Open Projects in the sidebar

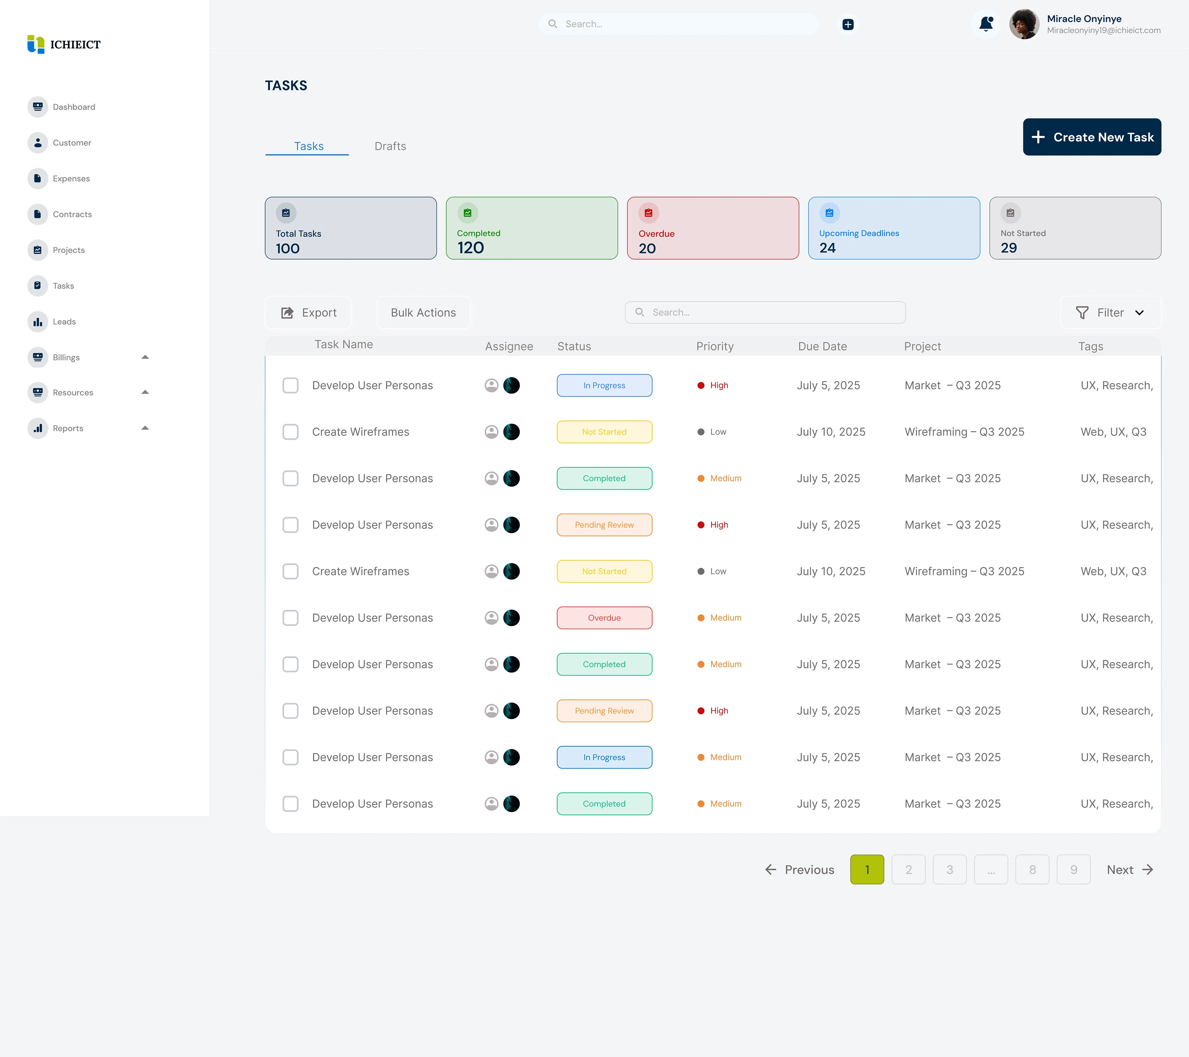38,250
